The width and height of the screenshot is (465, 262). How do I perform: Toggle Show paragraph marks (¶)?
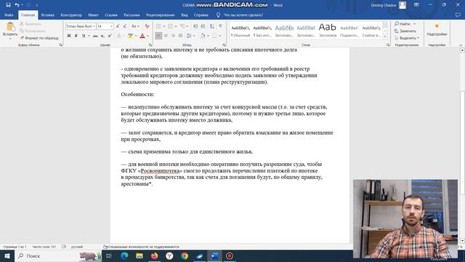point(221,26)
